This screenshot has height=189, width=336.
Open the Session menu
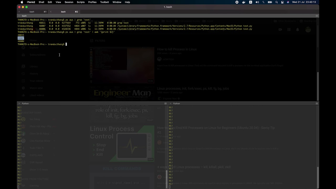[x=69, y=2]
